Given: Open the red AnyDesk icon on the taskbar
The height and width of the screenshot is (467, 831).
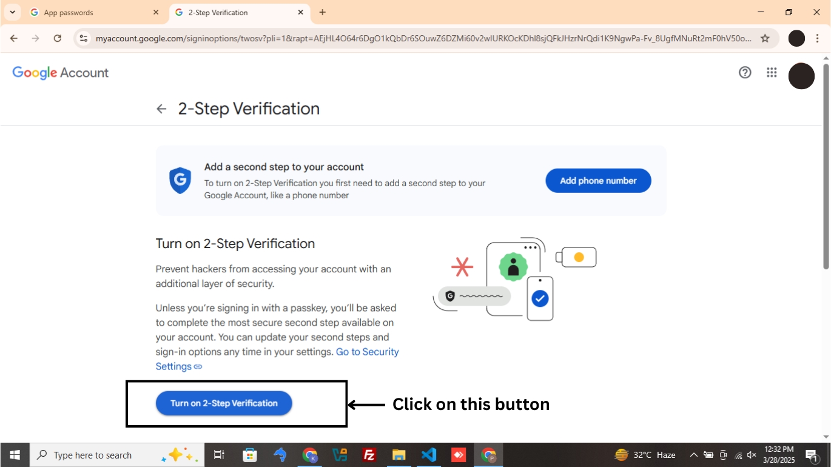Looking at the screenshot, I should click(459, 455).
